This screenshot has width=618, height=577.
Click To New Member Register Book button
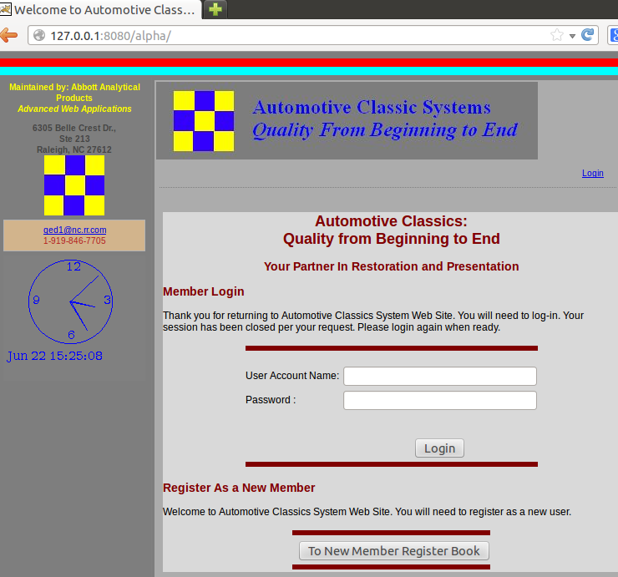click(394, 551)
